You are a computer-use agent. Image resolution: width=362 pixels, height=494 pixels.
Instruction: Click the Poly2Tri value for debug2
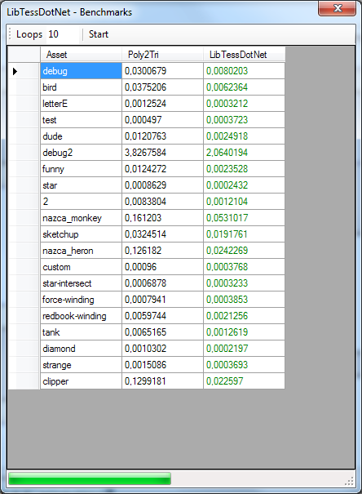pos(162,153)
